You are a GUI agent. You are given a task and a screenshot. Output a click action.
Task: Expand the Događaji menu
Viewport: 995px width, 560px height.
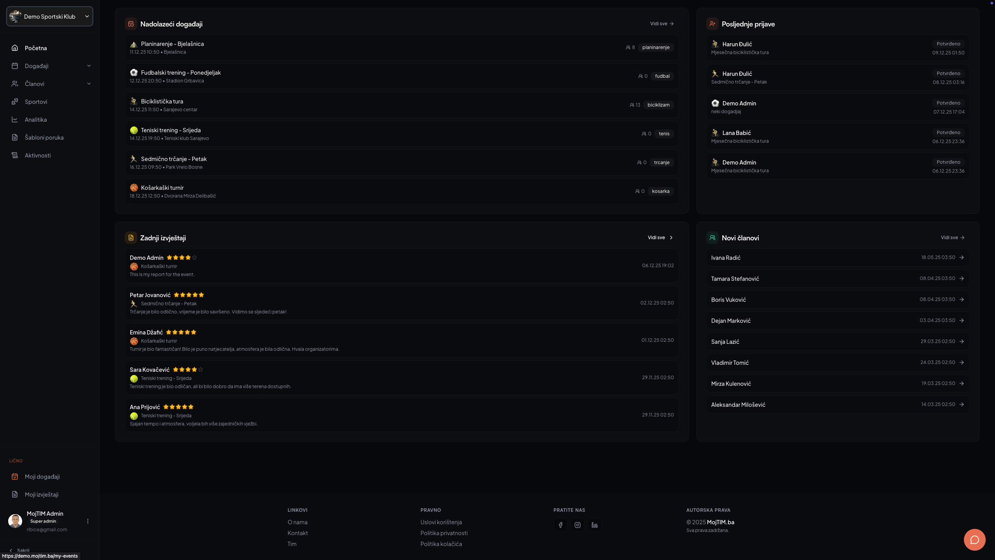coord(89,65)
